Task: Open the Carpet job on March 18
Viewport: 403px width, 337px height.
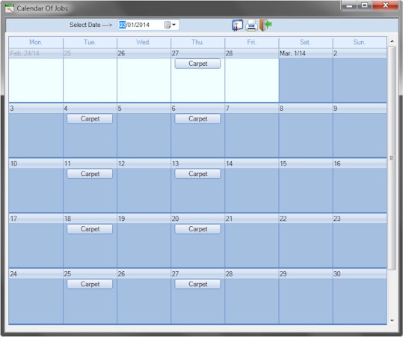Action: click(x=90, y=229)
